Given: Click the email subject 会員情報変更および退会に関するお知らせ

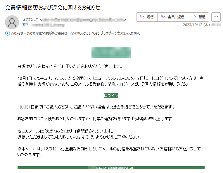Looking at the screenshot, I should [x=53, y=8].
